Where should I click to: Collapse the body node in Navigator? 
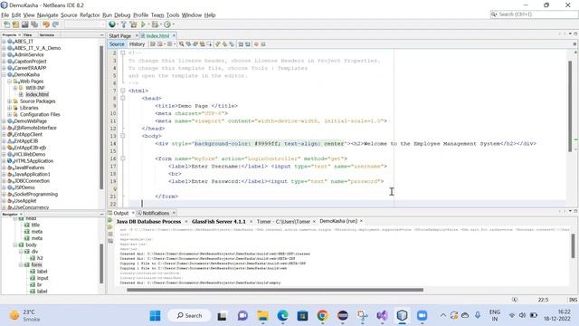(x=15, y=245)
